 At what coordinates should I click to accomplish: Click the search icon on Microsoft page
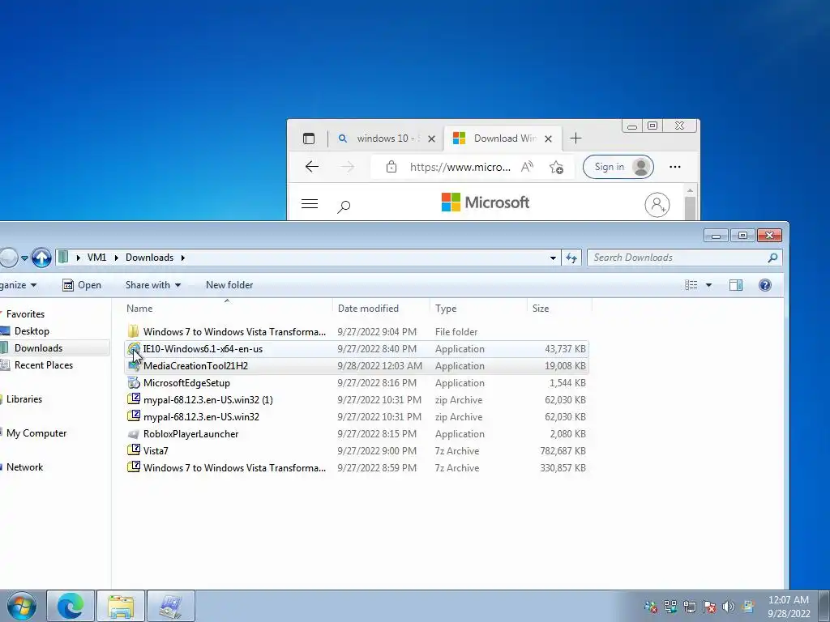click(x=344, y=207)
